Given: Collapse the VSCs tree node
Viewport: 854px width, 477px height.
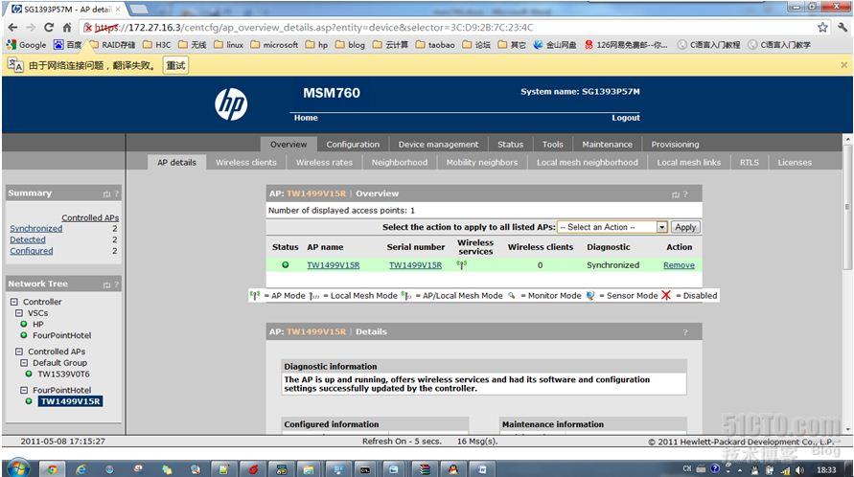Looking at the screenshot, I should coord(19,313).
